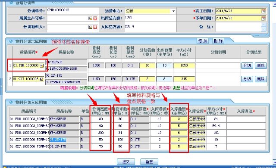Open calendar picker for 完工日期 field
Screen dimensions: 276x168
[x=263, y=11]
